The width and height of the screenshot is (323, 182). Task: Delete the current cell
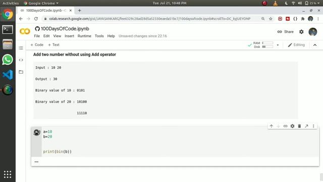[299, 126]
